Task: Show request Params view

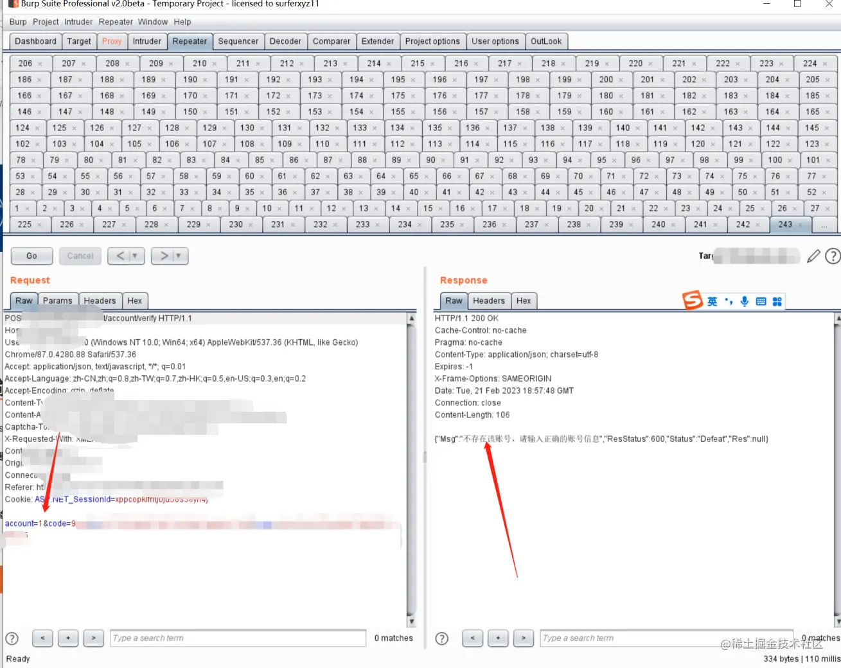Action: click(x=58, y=301)
